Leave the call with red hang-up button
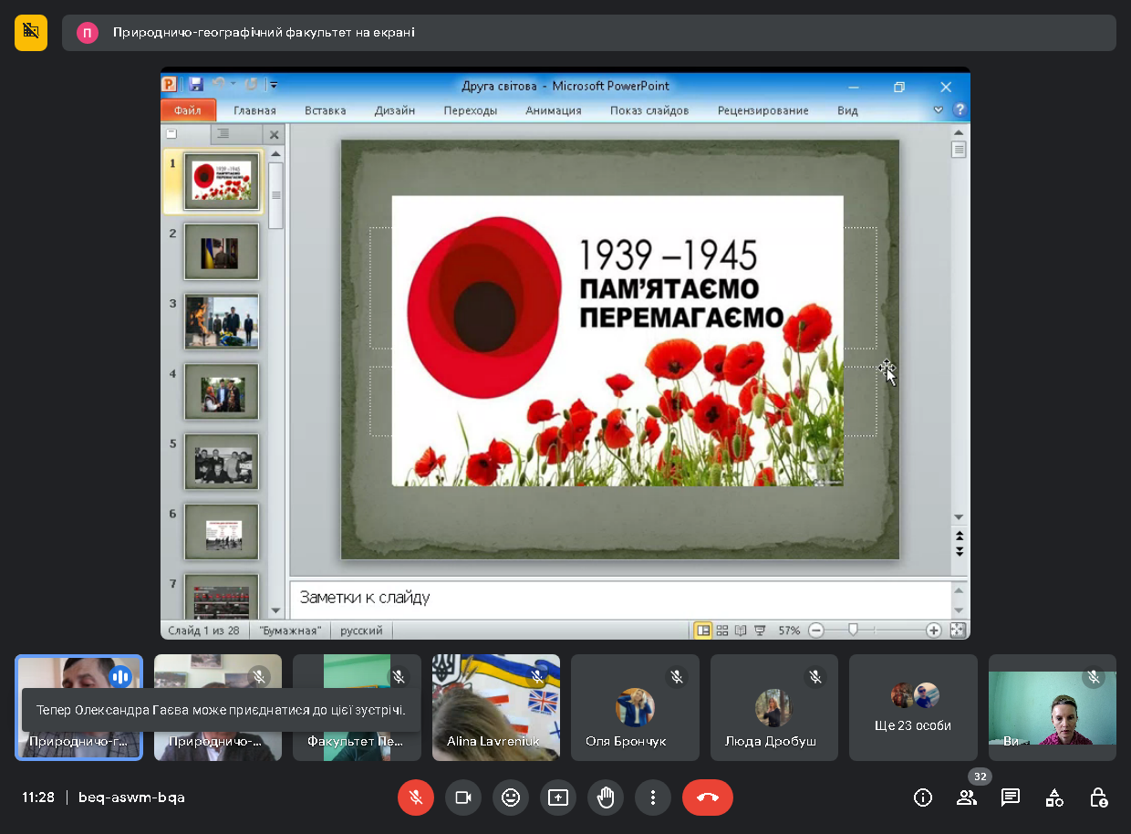Image resolution: width=1131 pixels, height=834 pixels. (708, 798)
